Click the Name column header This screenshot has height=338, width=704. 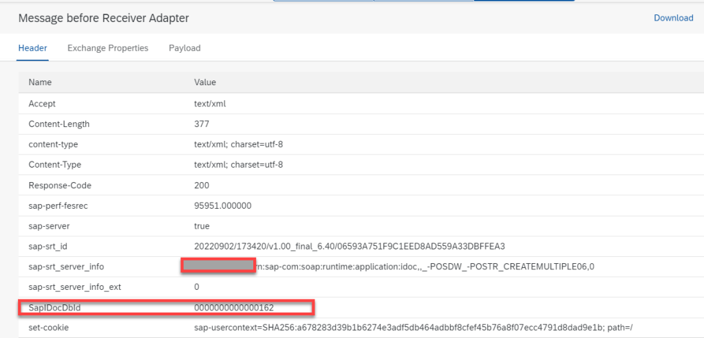click(x=40, y=82)
